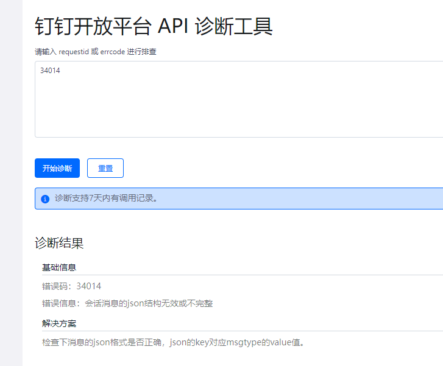Image resolution: width=443 pixels, height=366 pixels.
Task: Click the page title 钉钉开放平台 API 诊断工具
Action: [154, 26]
